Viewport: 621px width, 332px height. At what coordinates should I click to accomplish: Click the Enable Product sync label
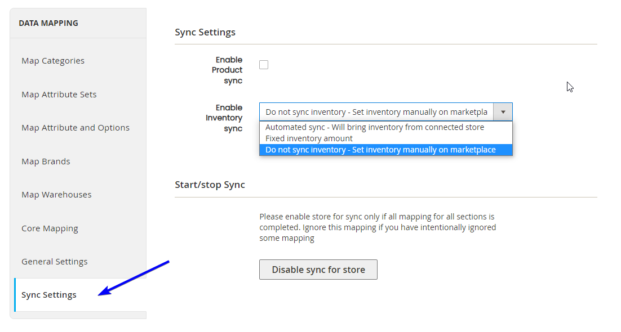pos(227,70)
